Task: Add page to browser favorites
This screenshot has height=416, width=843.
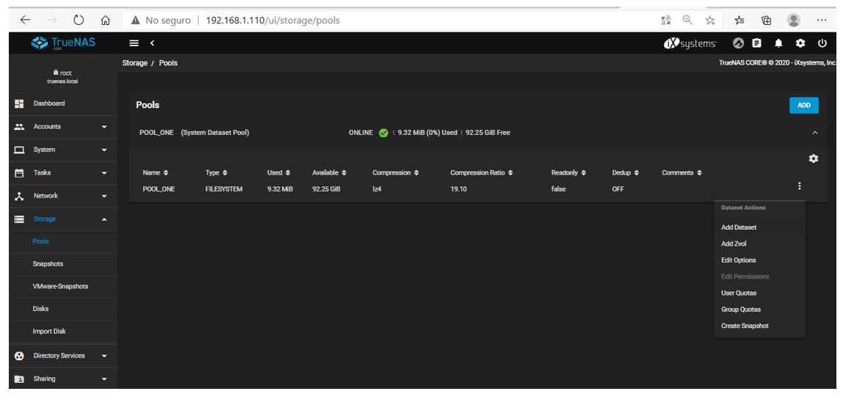Action: [x=710, y=21]
